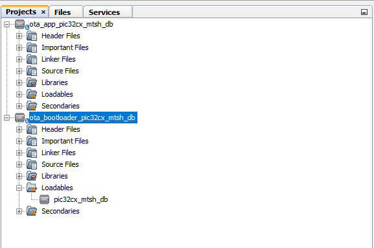
Task: Expand Source Files in ota_app project
Action: (x=19, y=71)
